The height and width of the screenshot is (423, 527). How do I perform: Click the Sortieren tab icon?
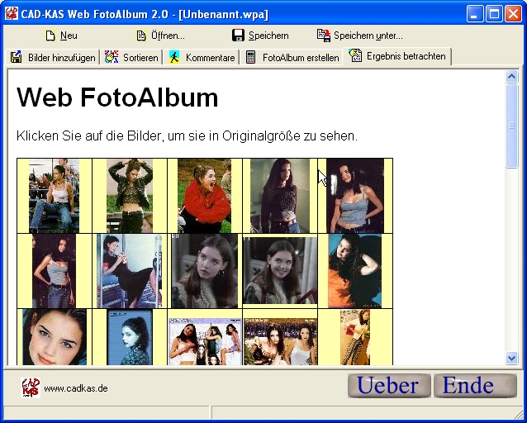click(112, 57)
